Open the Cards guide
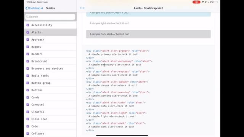 (x=50, y=97)
